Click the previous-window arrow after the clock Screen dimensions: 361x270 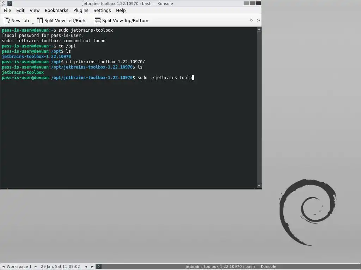coord(86,266)
